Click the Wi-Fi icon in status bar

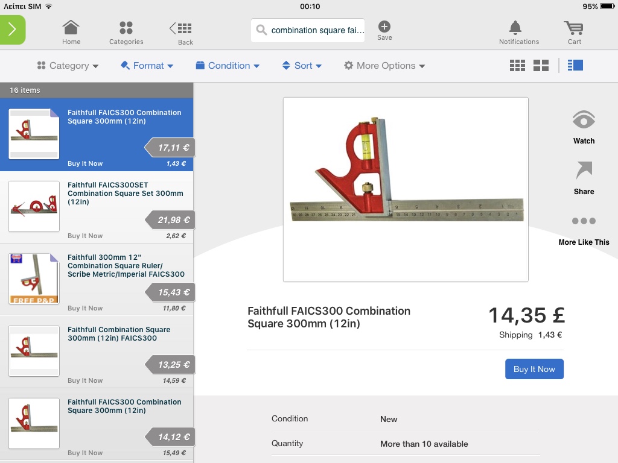(x=48, y=6)
